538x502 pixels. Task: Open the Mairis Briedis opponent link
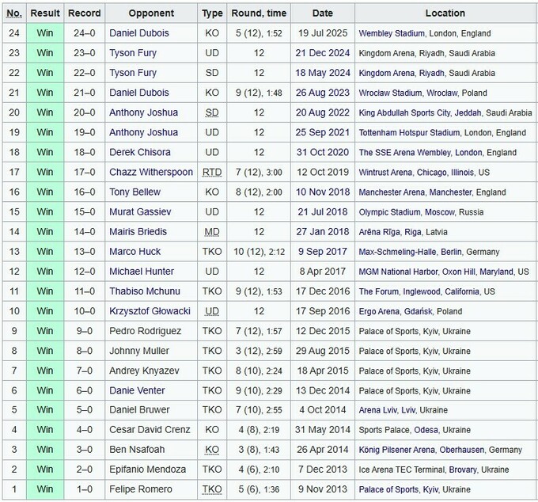138,231
